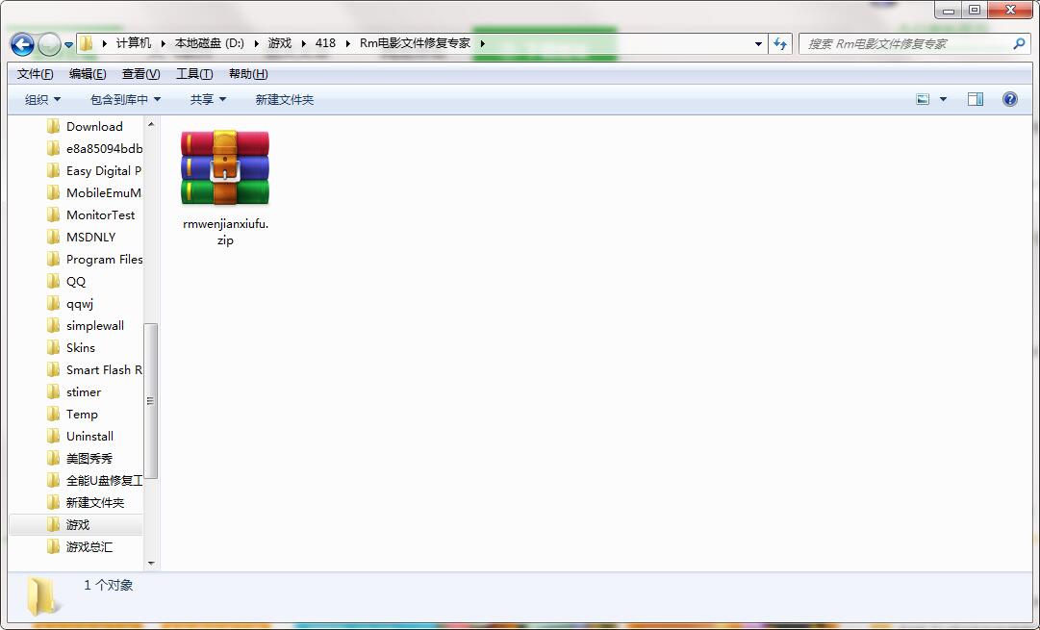Select 游戏 in the address breadcrumb
Screen dimensions: 1040x630
coord(280,43)
